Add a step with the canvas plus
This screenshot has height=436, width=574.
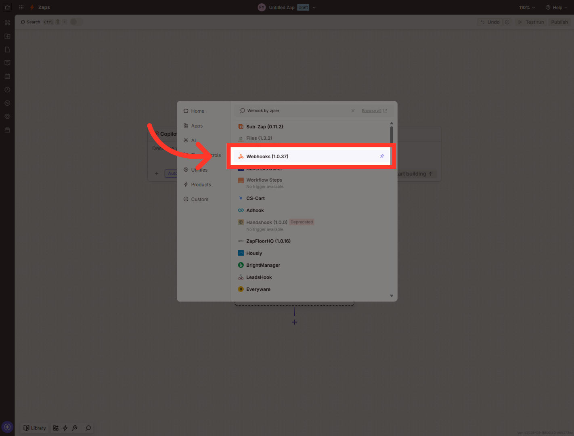point(295,322)
